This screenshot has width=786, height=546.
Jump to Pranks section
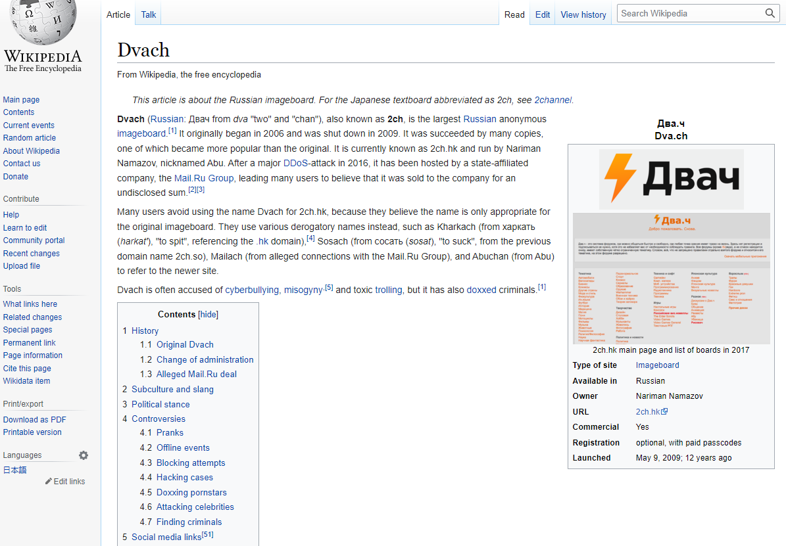(170, 433)
